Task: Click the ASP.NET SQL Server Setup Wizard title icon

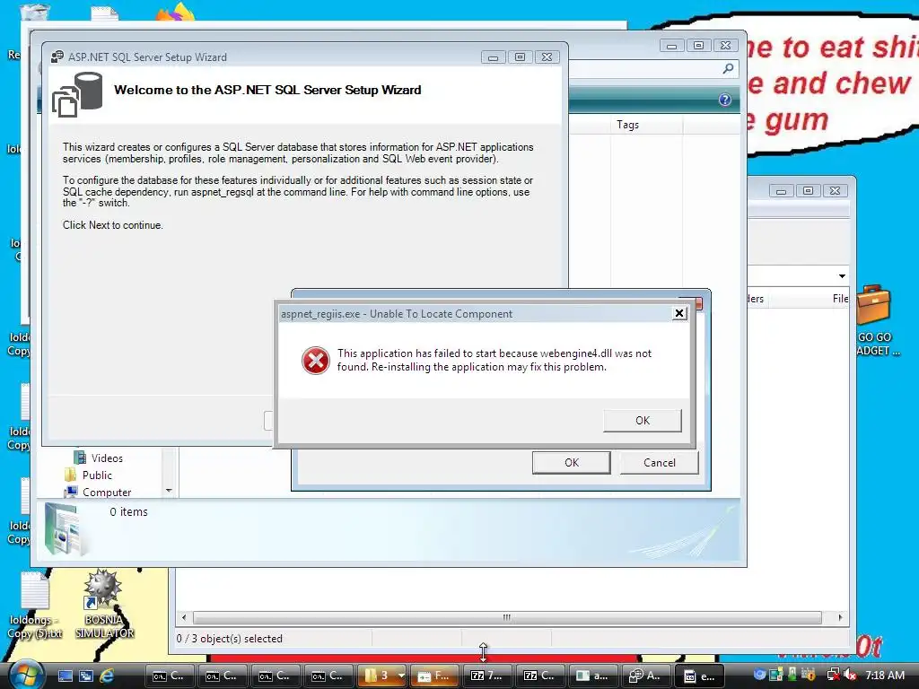Action: (x=57, y=57)
